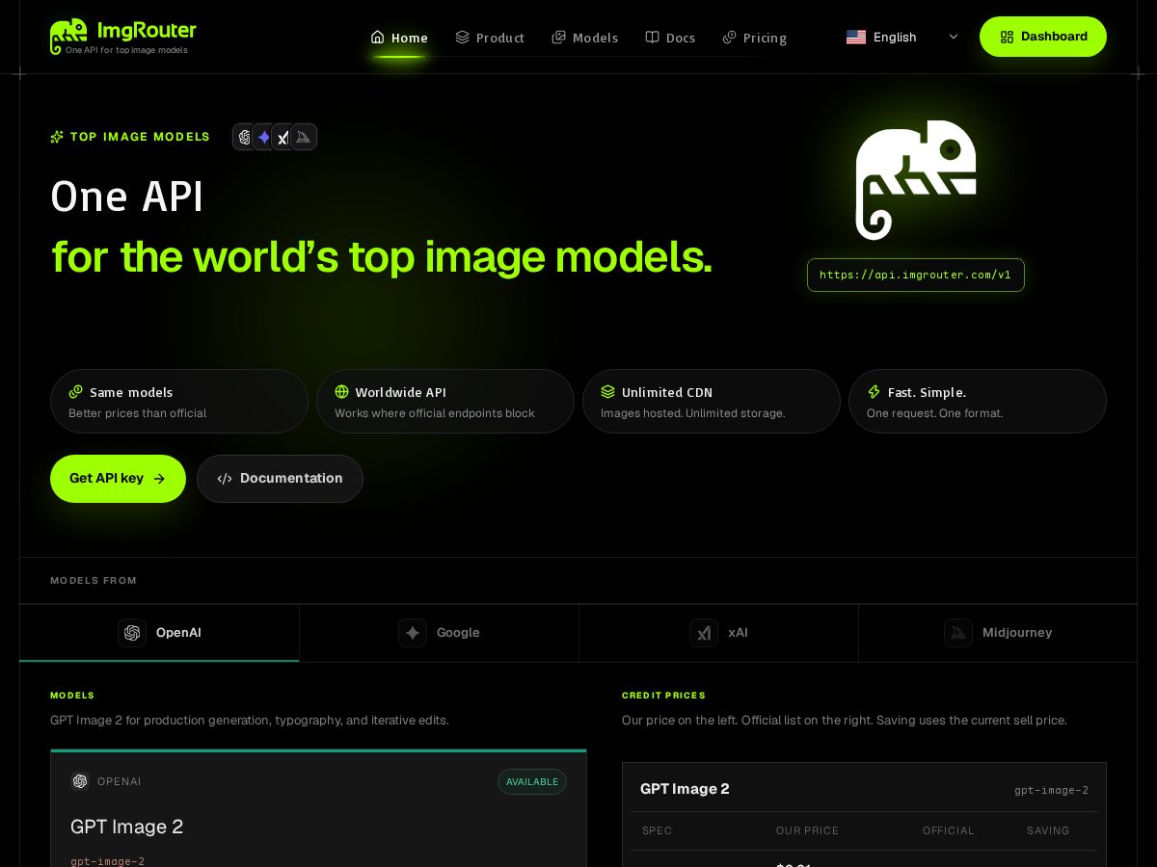The width and height of the screenshot is (1157, 867).
Task: Open the Documentation button
Action: (280, 479)
